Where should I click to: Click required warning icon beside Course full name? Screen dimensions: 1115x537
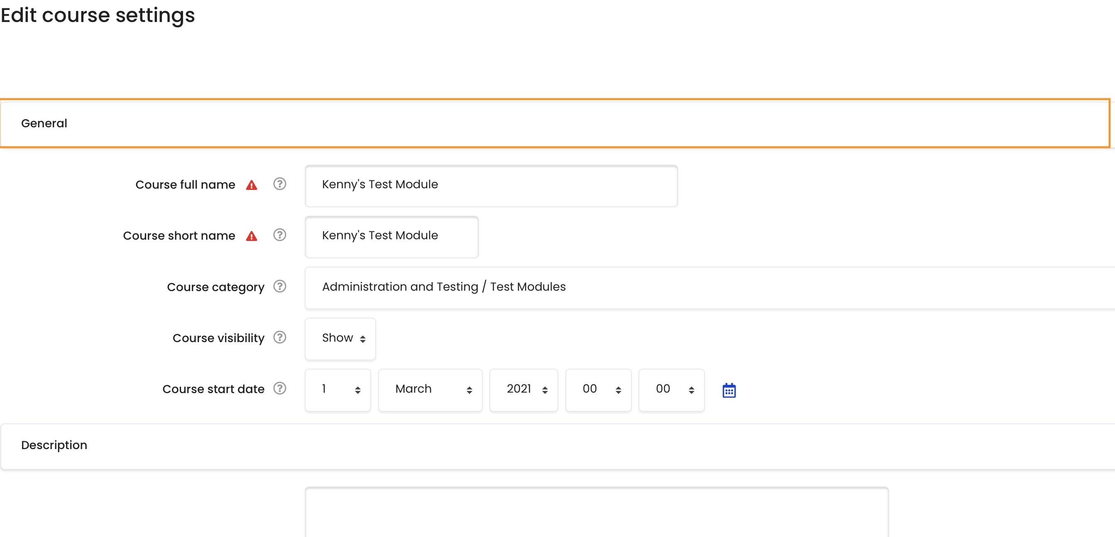click(x=252, y=185)
